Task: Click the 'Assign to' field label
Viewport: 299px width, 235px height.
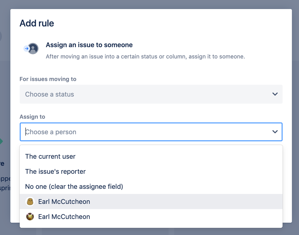Action: tap(32, 117)
